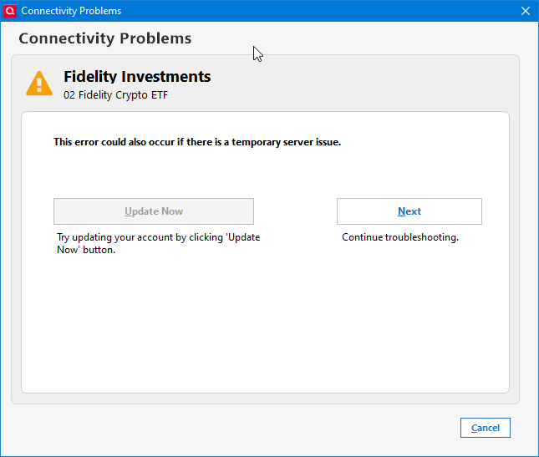
Task: Click the '02 Fidelity Crypto ETF' account name
Action: click(x=116, y=95)
